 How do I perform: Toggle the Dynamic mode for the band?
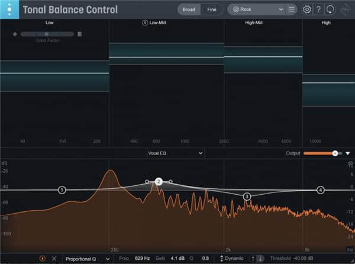pos(233,259)
